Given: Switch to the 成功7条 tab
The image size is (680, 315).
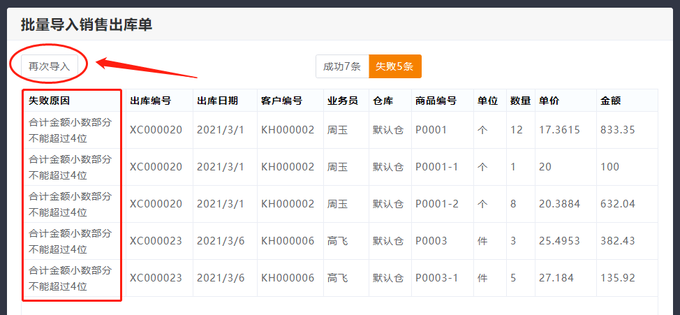Looking at the screenshot, I should click(341, 66).
